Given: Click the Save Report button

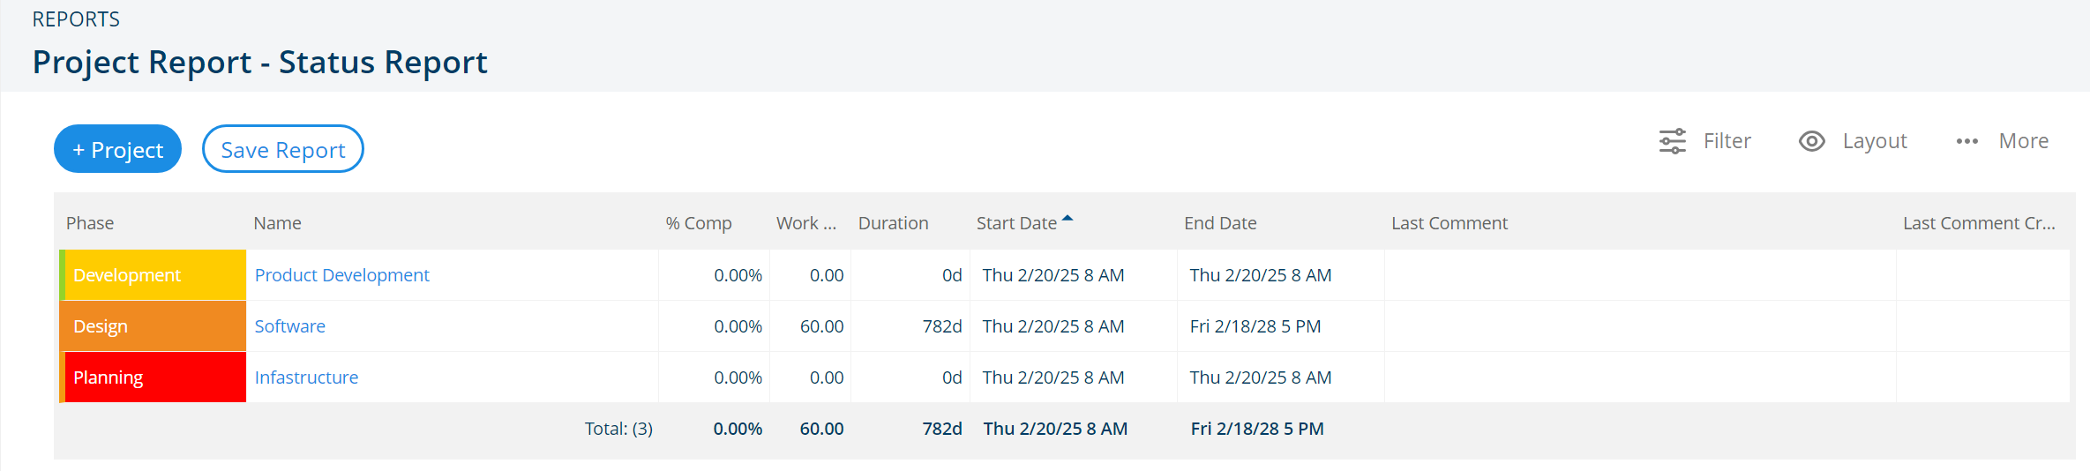Looking at the screenshot, I should 282,149.
